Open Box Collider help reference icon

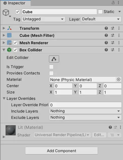click(x=106, y=50)
